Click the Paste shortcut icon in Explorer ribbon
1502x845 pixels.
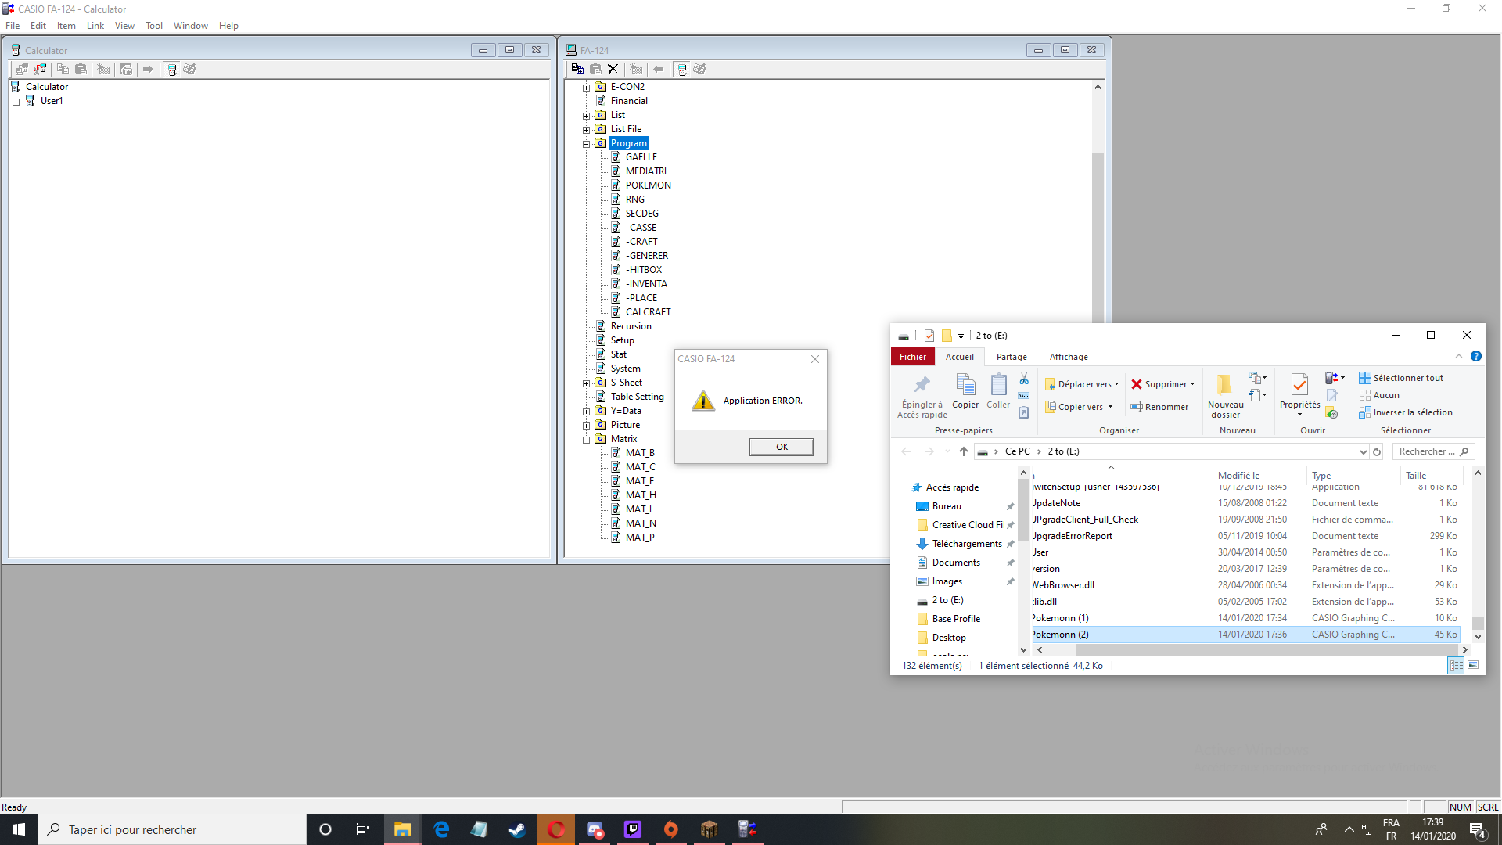coord(1024,413)
